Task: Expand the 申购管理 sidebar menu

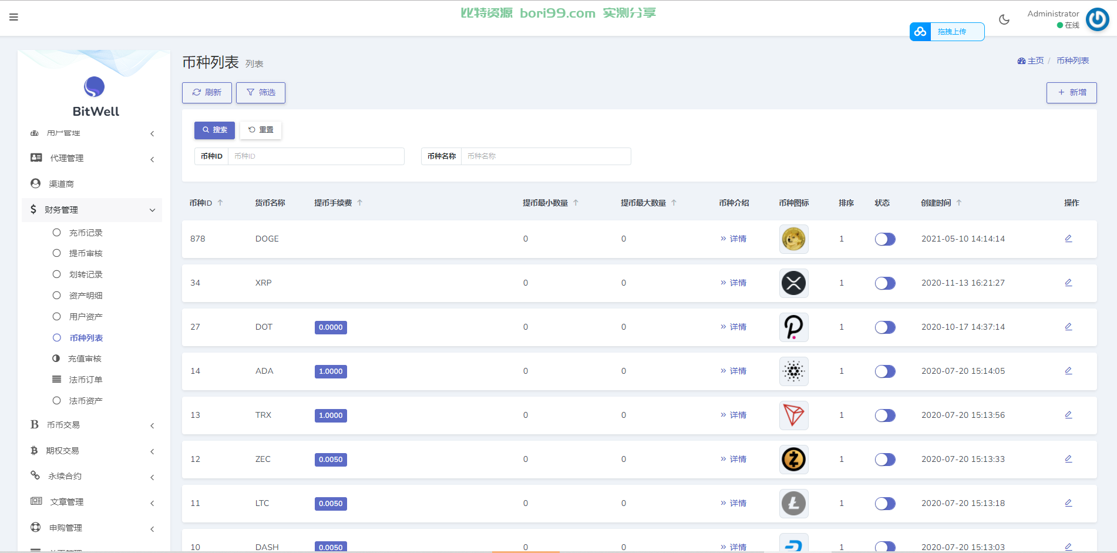Action: [92, 528]
